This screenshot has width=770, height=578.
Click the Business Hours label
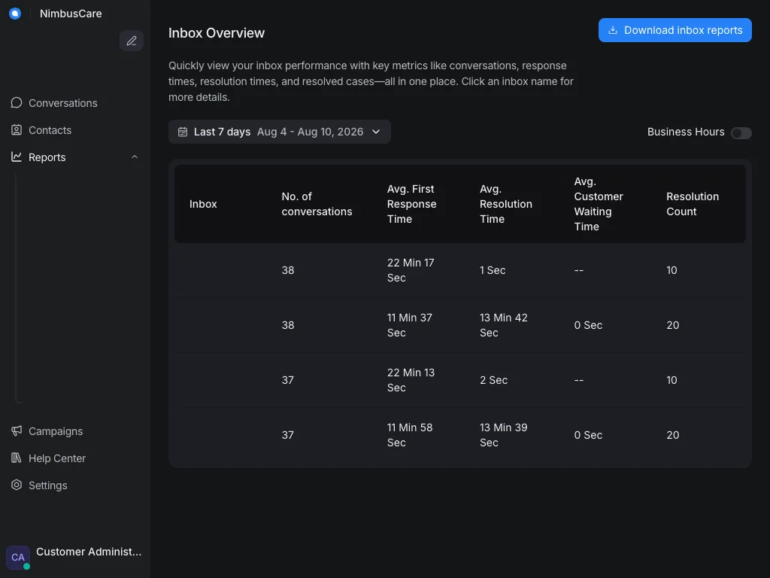pyautogui.click(x=686, y=132)
